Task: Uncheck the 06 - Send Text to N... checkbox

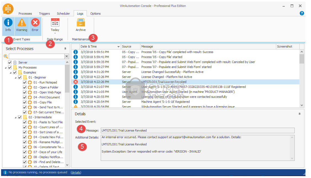Action: (x=25, y=107)
